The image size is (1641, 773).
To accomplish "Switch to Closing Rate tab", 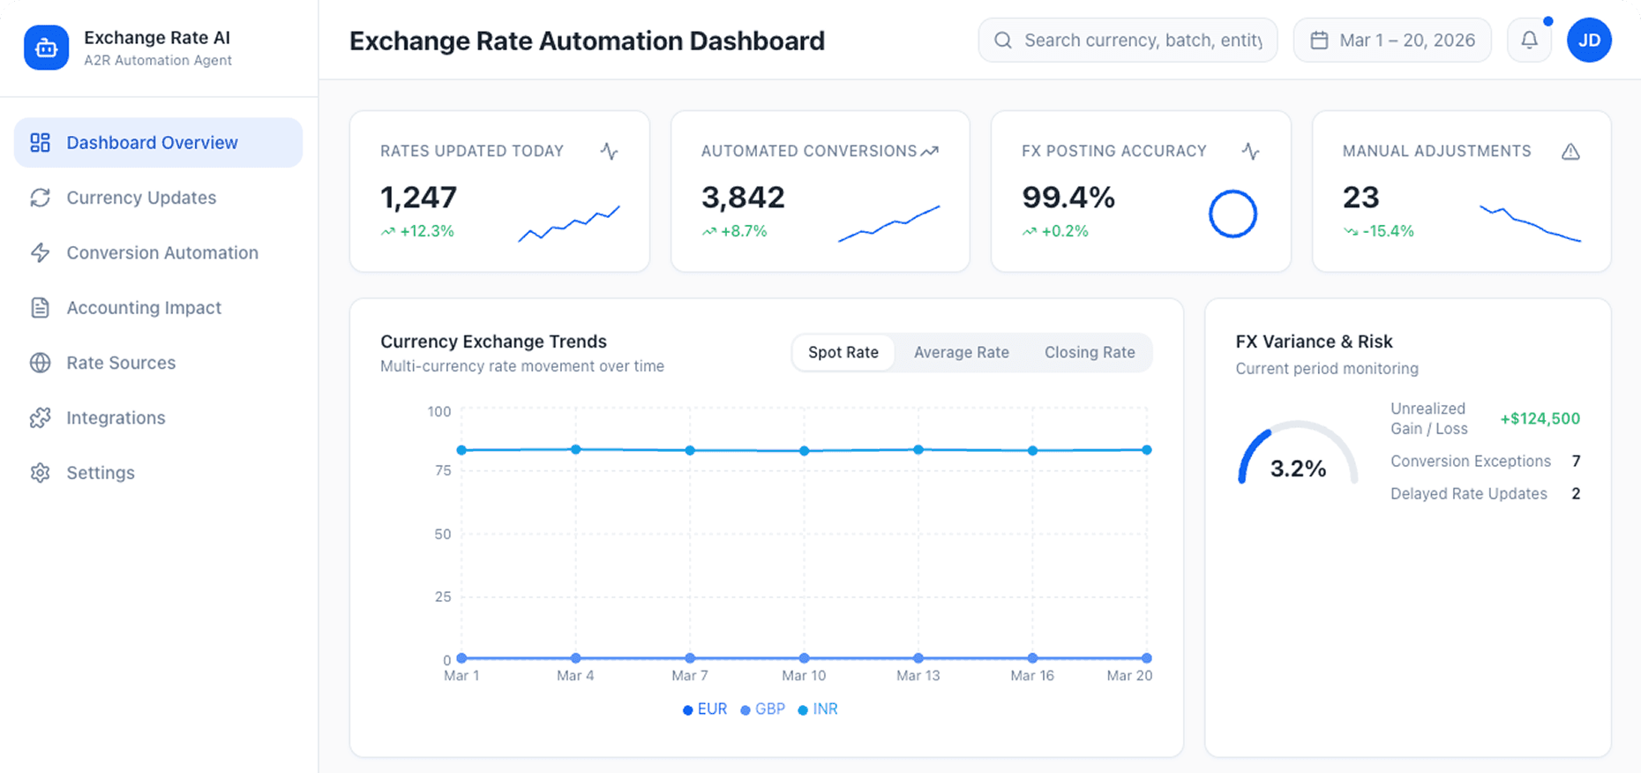I will (x=1090, y=352).
